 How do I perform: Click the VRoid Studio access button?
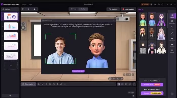tap(152, 93)
